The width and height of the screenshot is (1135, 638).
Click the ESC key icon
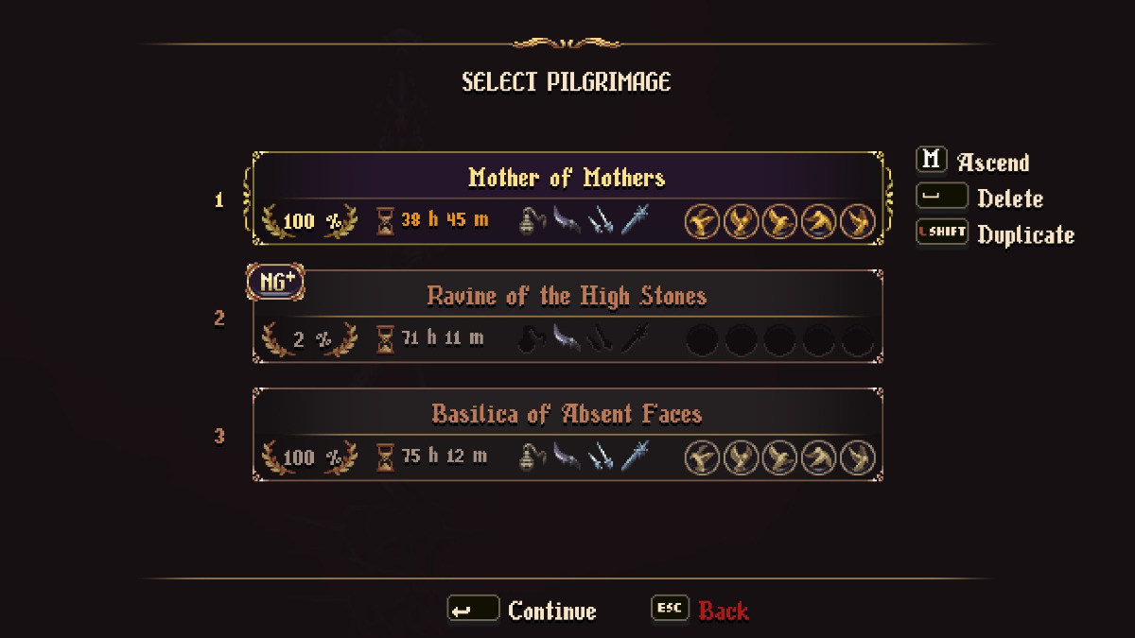click(671, 610)
